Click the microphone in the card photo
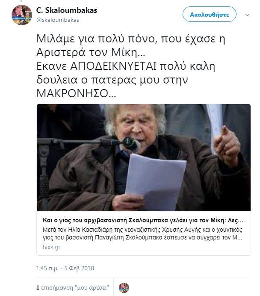This screenshot has width=260, height=296. [131, 144]
